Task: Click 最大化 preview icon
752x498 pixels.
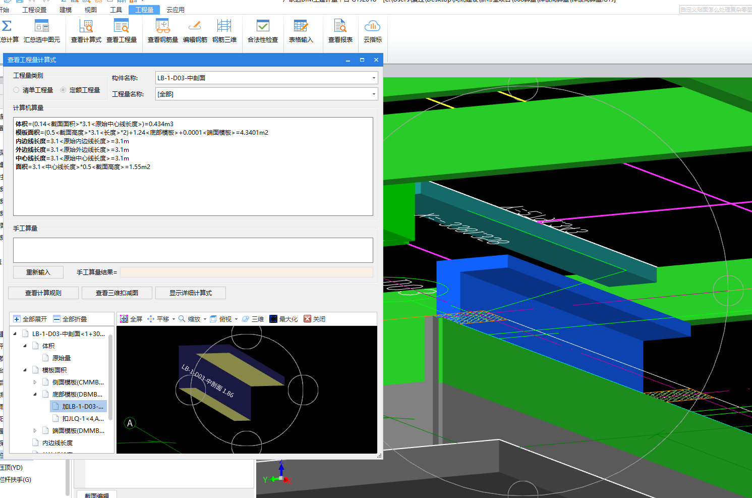Action: (x=273, y=319)
